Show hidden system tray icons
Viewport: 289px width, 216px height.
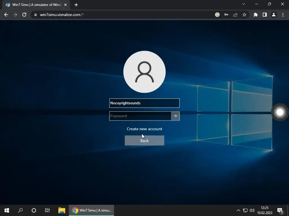click(238, 210)
